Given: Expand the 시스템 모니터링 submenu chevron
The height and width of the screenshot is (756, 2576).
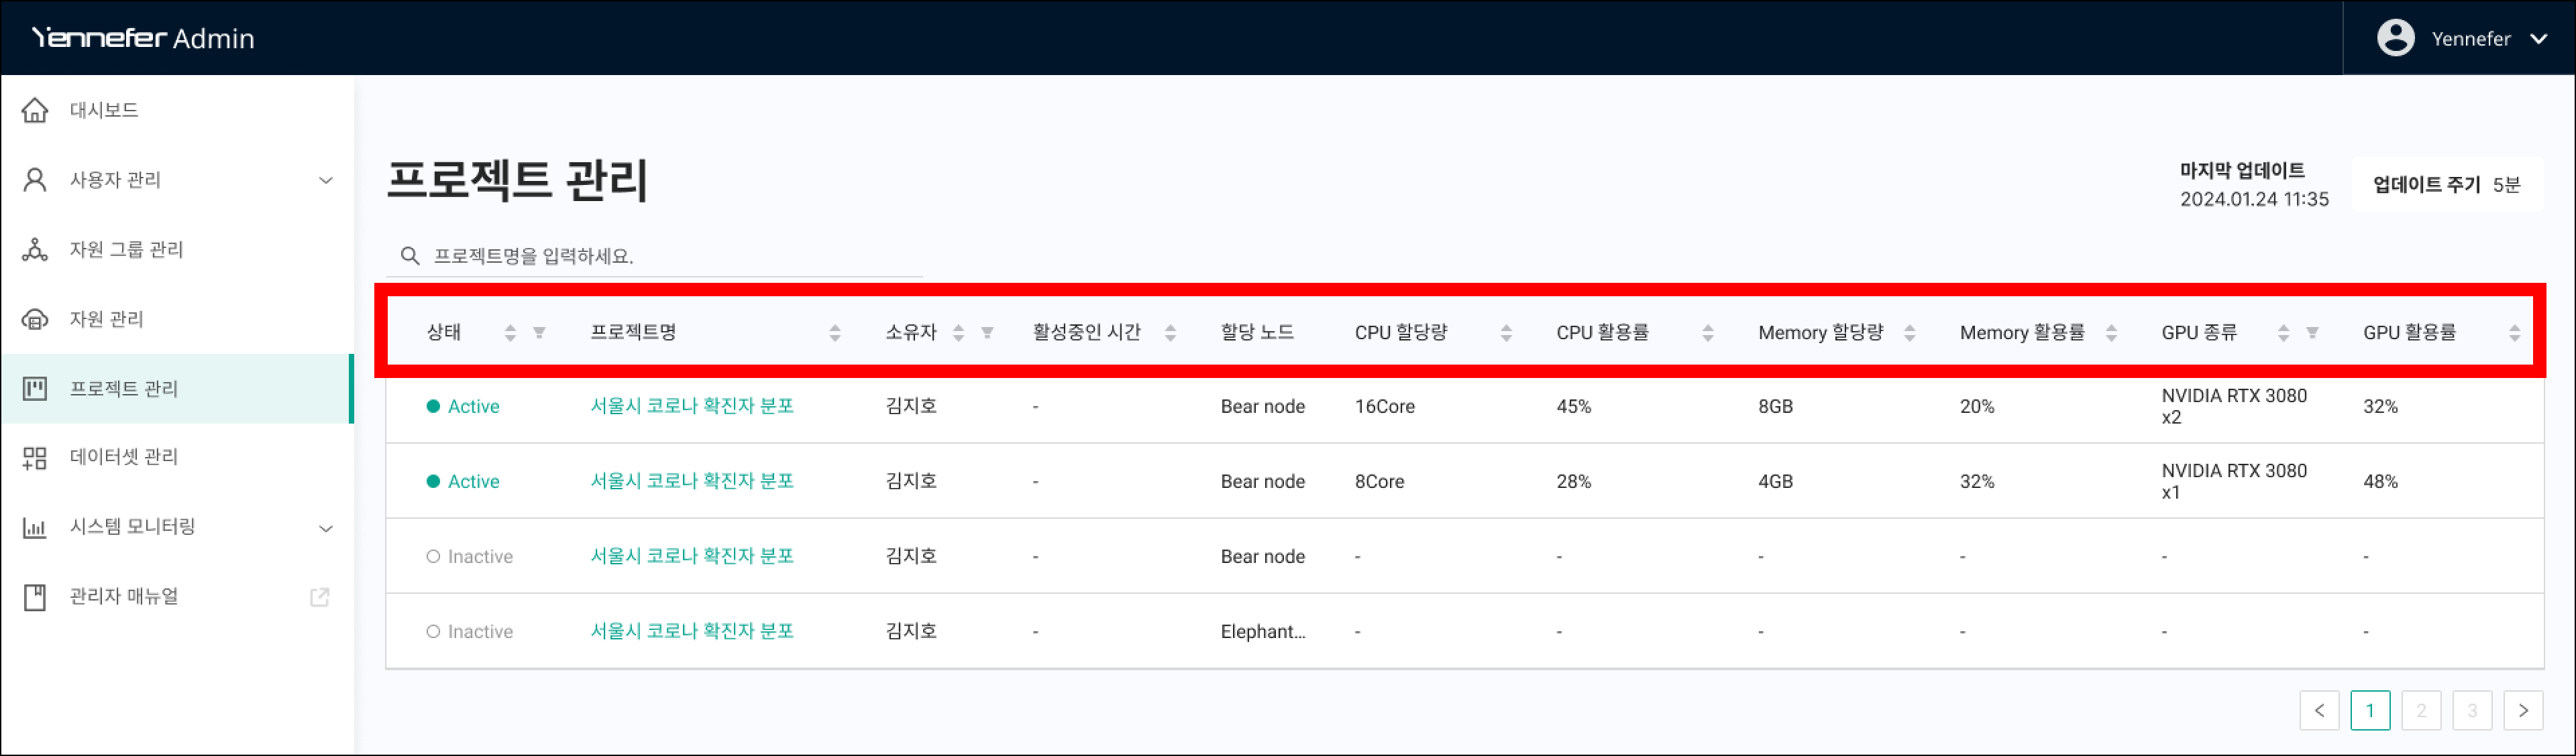Looking at the screenshot, I should (326, 528).
